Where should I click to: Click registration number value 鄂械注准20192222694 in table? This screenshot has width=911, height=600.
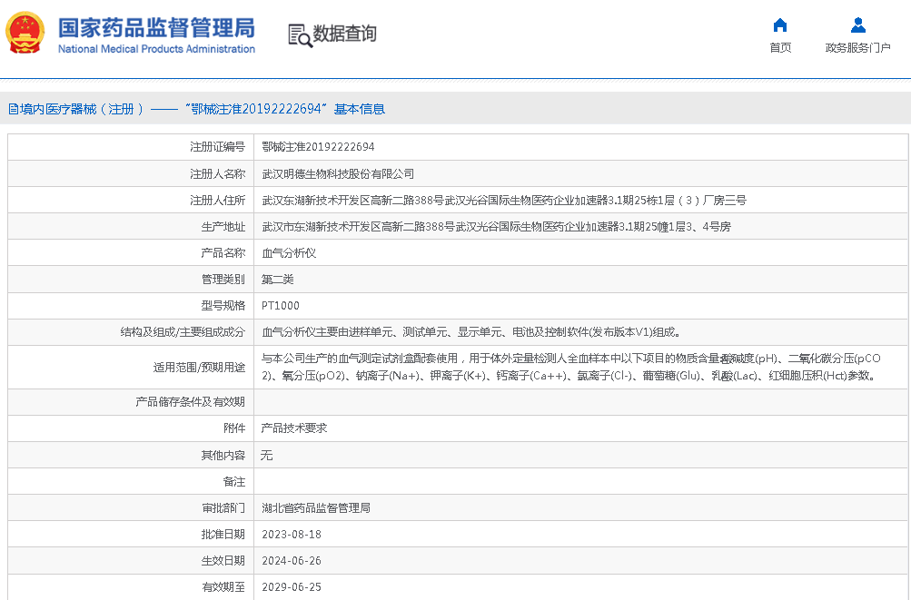tap(318, 147)
